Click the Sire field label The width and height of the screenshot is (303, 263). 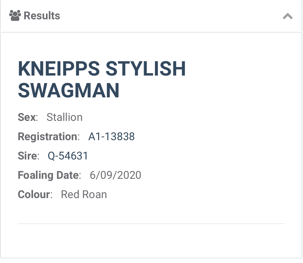28,156
